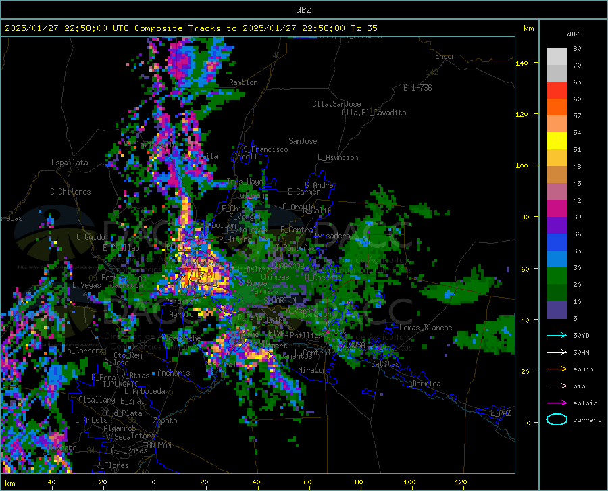Image resolution: width=608 pixels, height=491 pixels.
Task: Select the red 60 dBZ color swatch
Action: coord(557,90)
